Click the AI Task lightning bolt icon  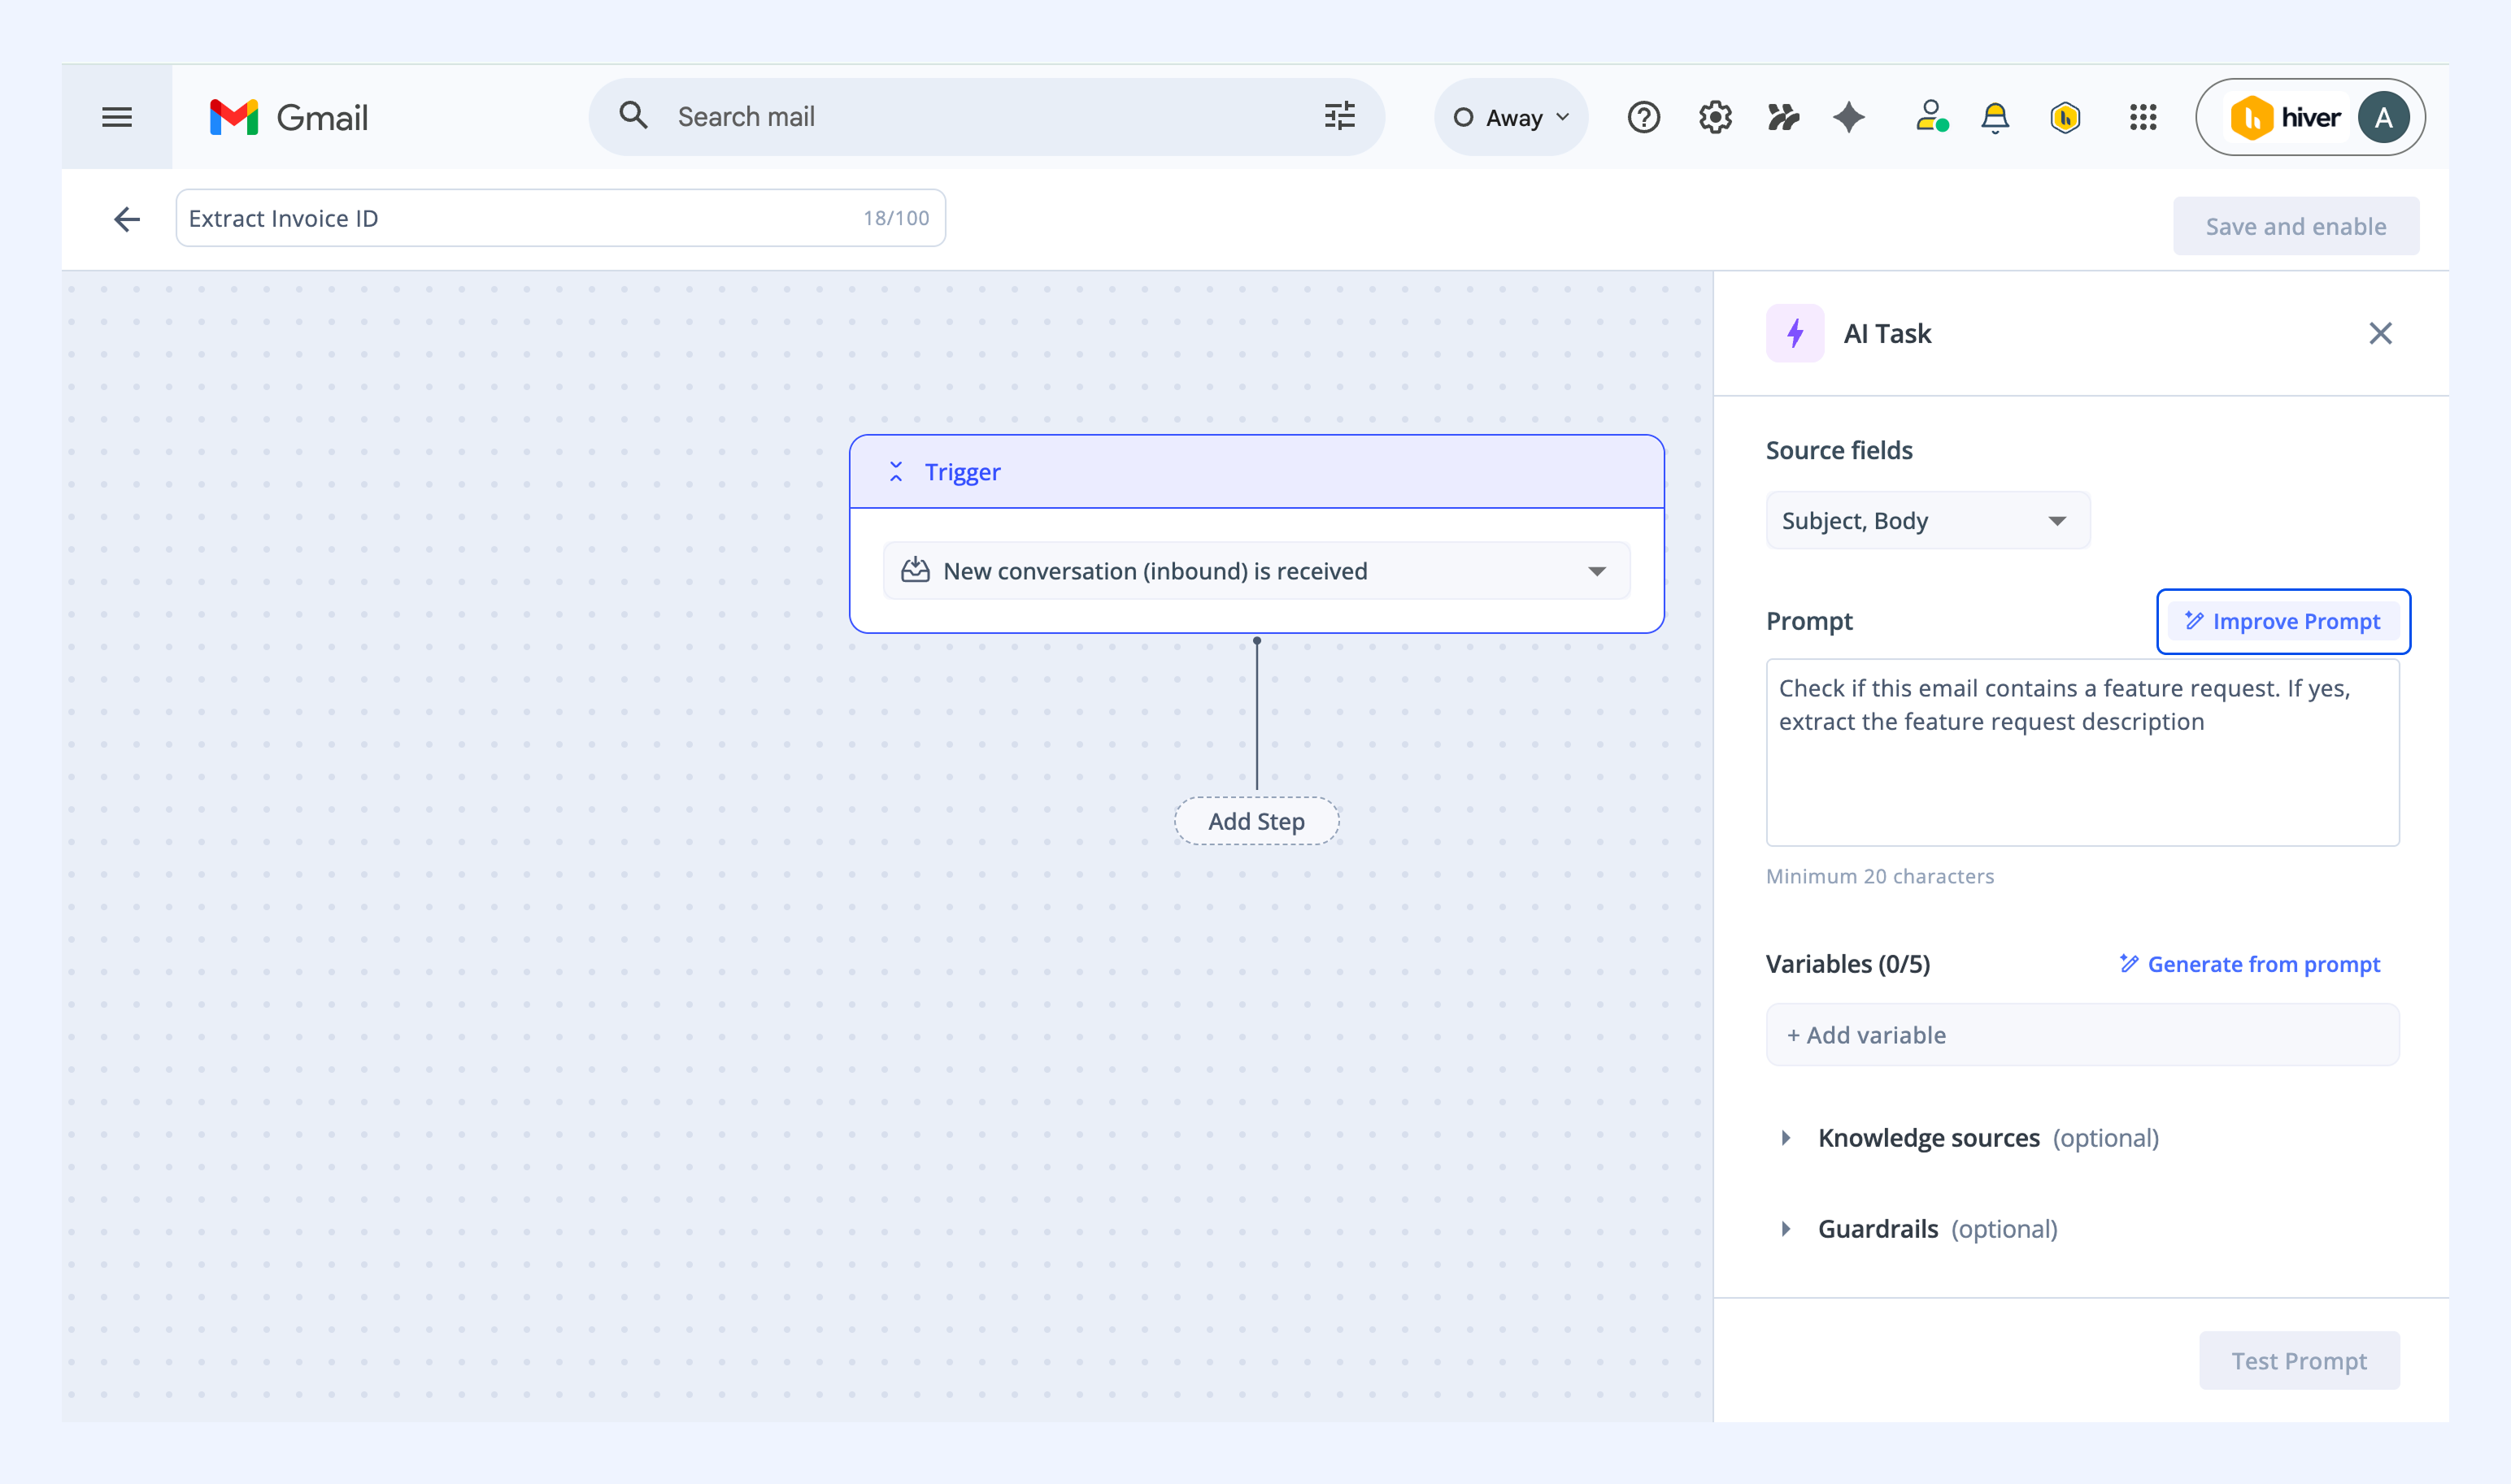pos(1795,333)
